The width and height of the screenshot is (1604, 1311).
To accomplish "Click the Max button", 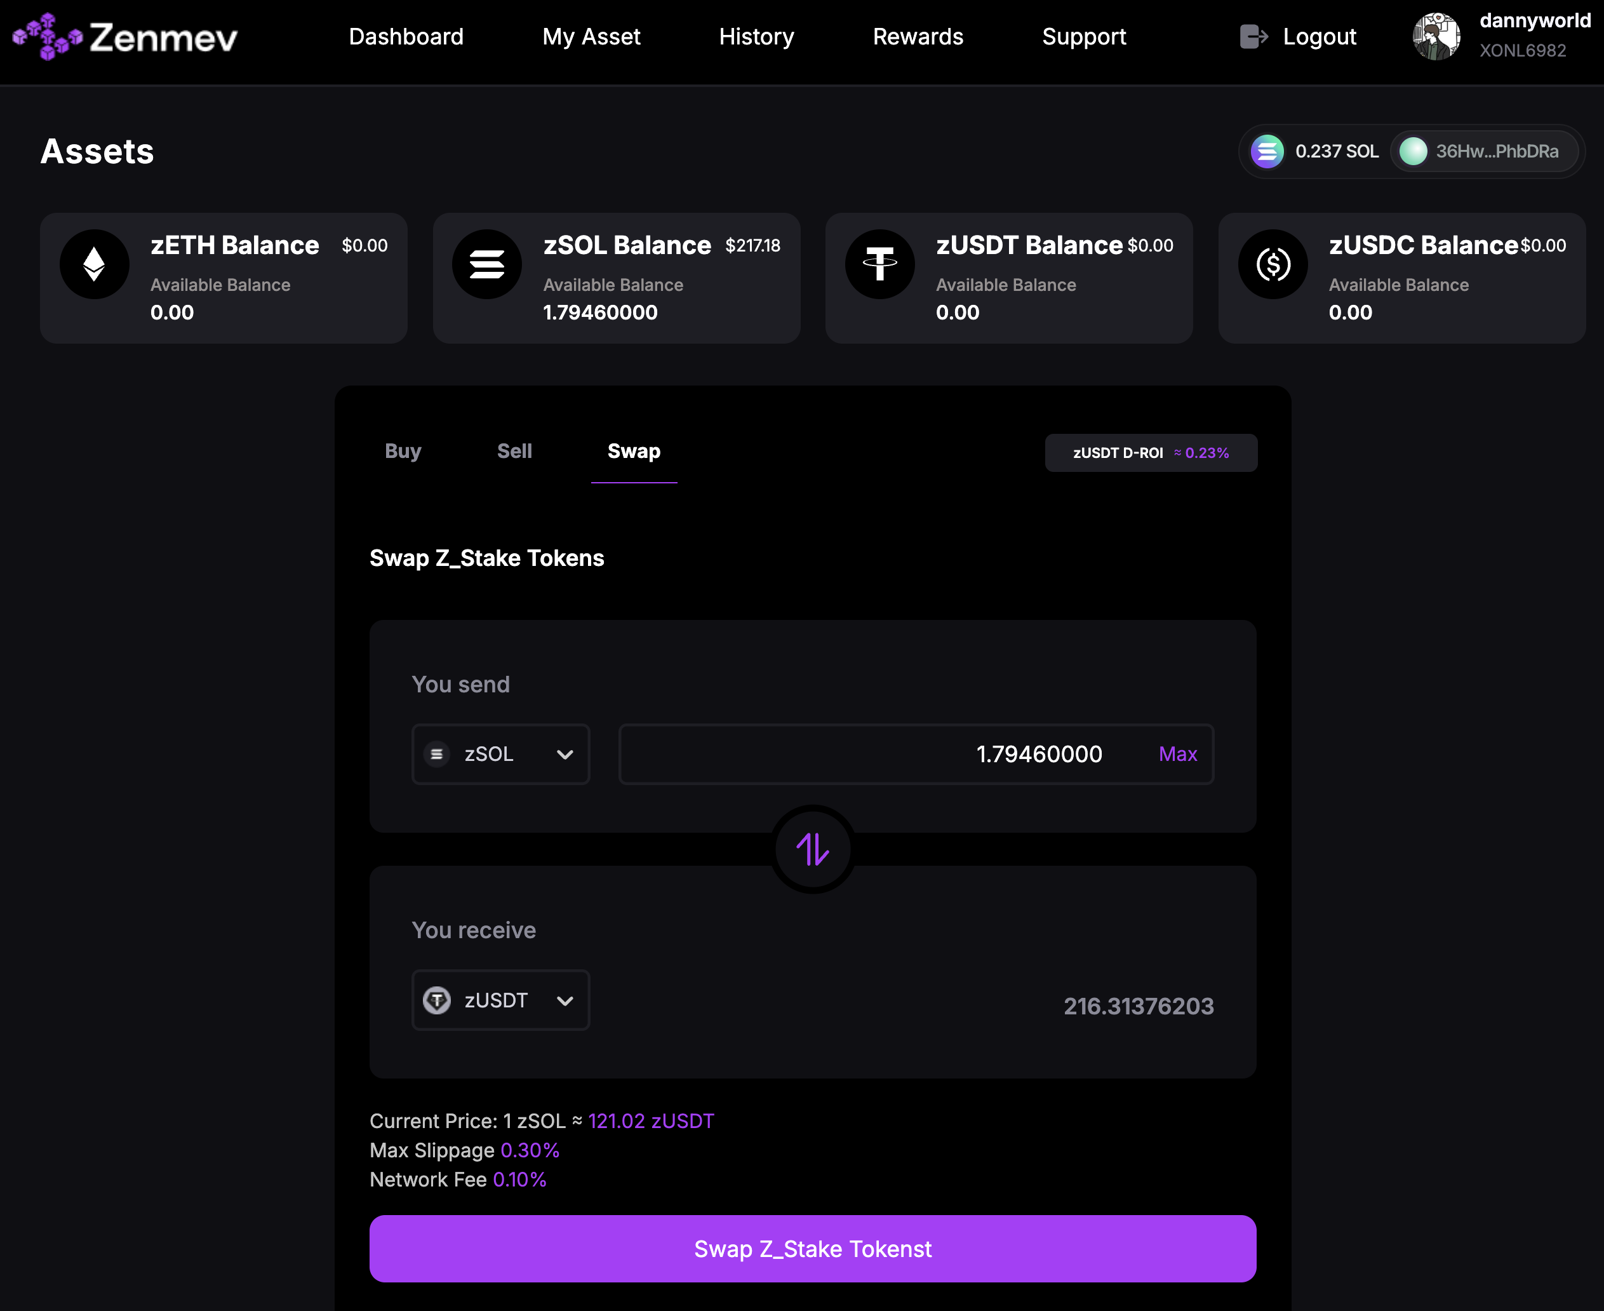I will tap(1177, 754).
